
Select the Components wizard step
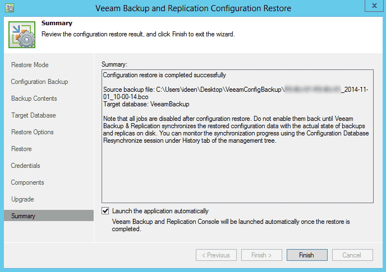pyautogui.click(x=27, y=182)
